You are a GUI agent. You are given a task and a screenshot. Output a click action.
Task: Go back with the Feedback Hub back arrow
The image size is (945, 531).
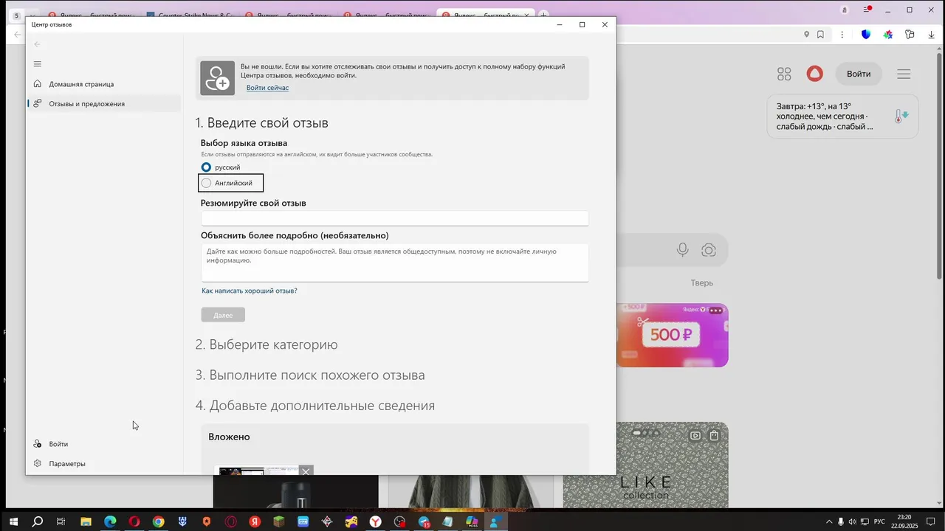tap(38, 44)
